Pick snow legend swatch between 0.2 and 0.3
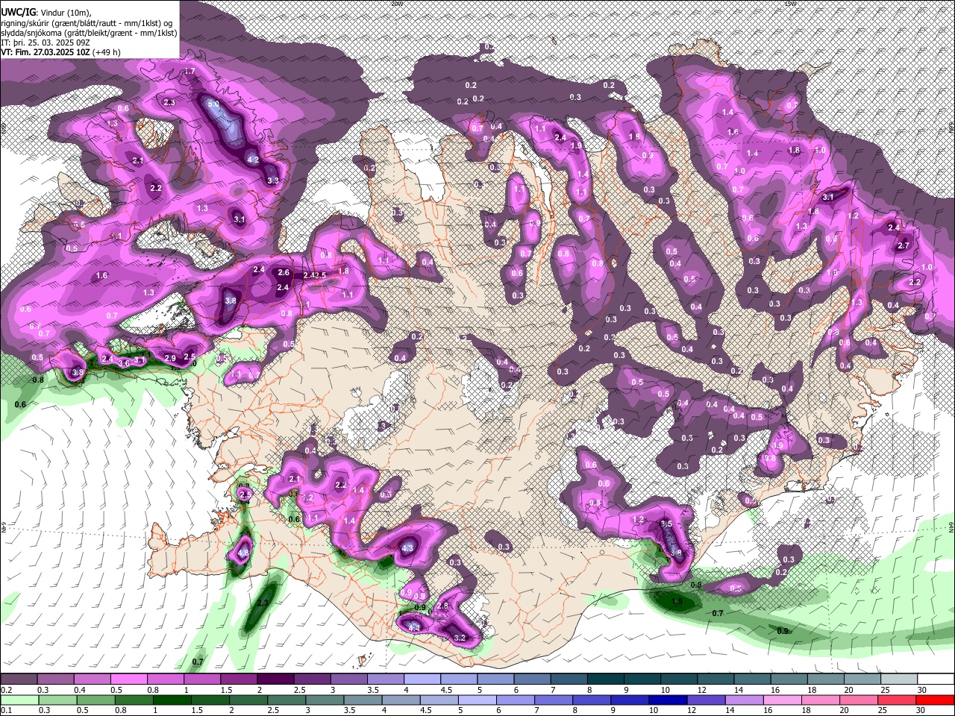This screenshot has height=716, width=955. [19, 679]
